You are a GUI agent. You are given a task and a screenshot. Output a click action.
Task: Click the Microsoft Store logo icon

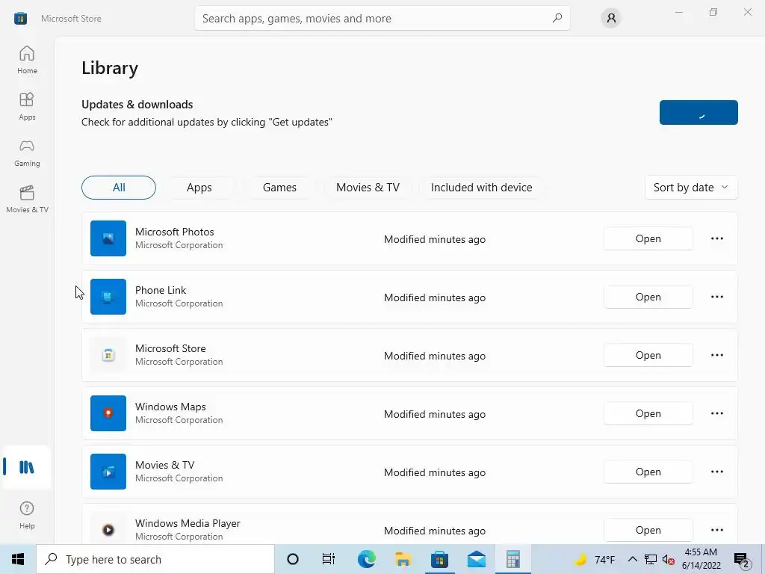click(20, 19)
